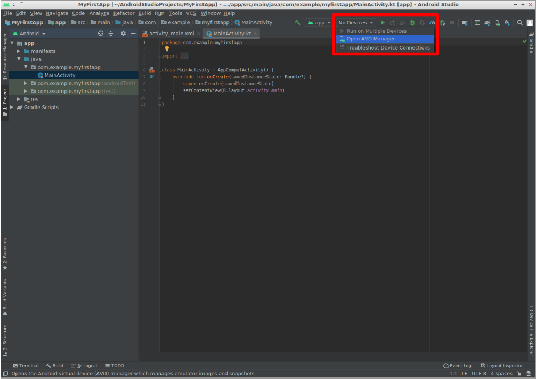Sync Project with Gradle Files icon
The height and width of the screenshot is (379, 536).
(487, 22)
